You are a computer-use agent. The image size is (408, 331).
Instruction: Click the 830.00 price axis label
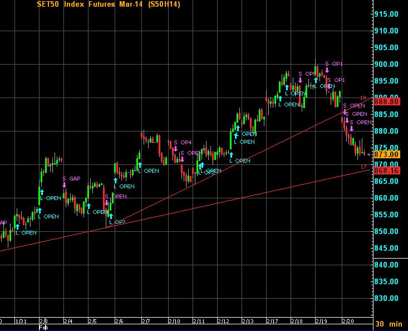click(x=386, y=298)
